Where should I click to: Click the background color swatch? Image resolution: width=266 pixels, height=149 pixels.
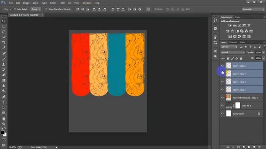coord(5,135)
